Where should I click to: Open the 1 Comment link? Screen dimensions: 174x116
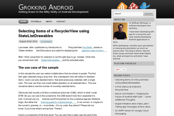tap(46, 41)
